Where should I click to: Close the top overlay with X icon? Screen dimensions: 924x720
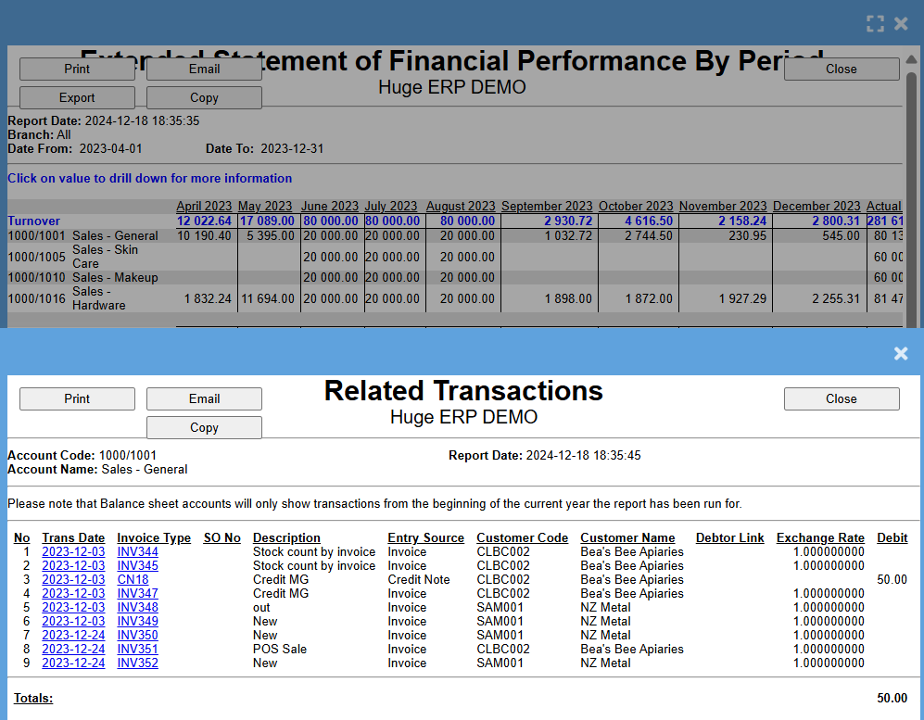click(x=901, y=24)
